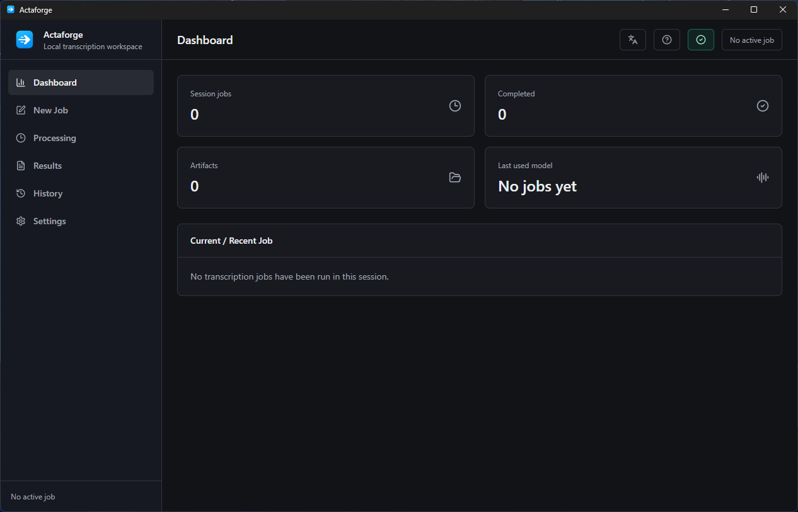
Task: Click the language translate icon button
Action: point(633,40)
